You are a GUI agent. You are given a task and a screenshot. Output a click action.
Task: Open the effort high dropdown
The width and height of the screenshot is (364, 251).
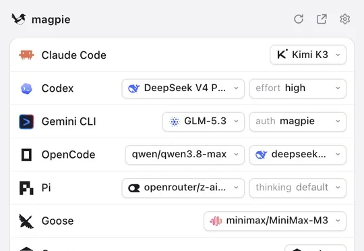pos(298,88)
